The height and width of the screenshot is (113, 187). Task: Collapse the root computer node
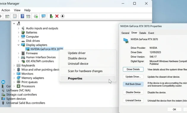[14, 23]
